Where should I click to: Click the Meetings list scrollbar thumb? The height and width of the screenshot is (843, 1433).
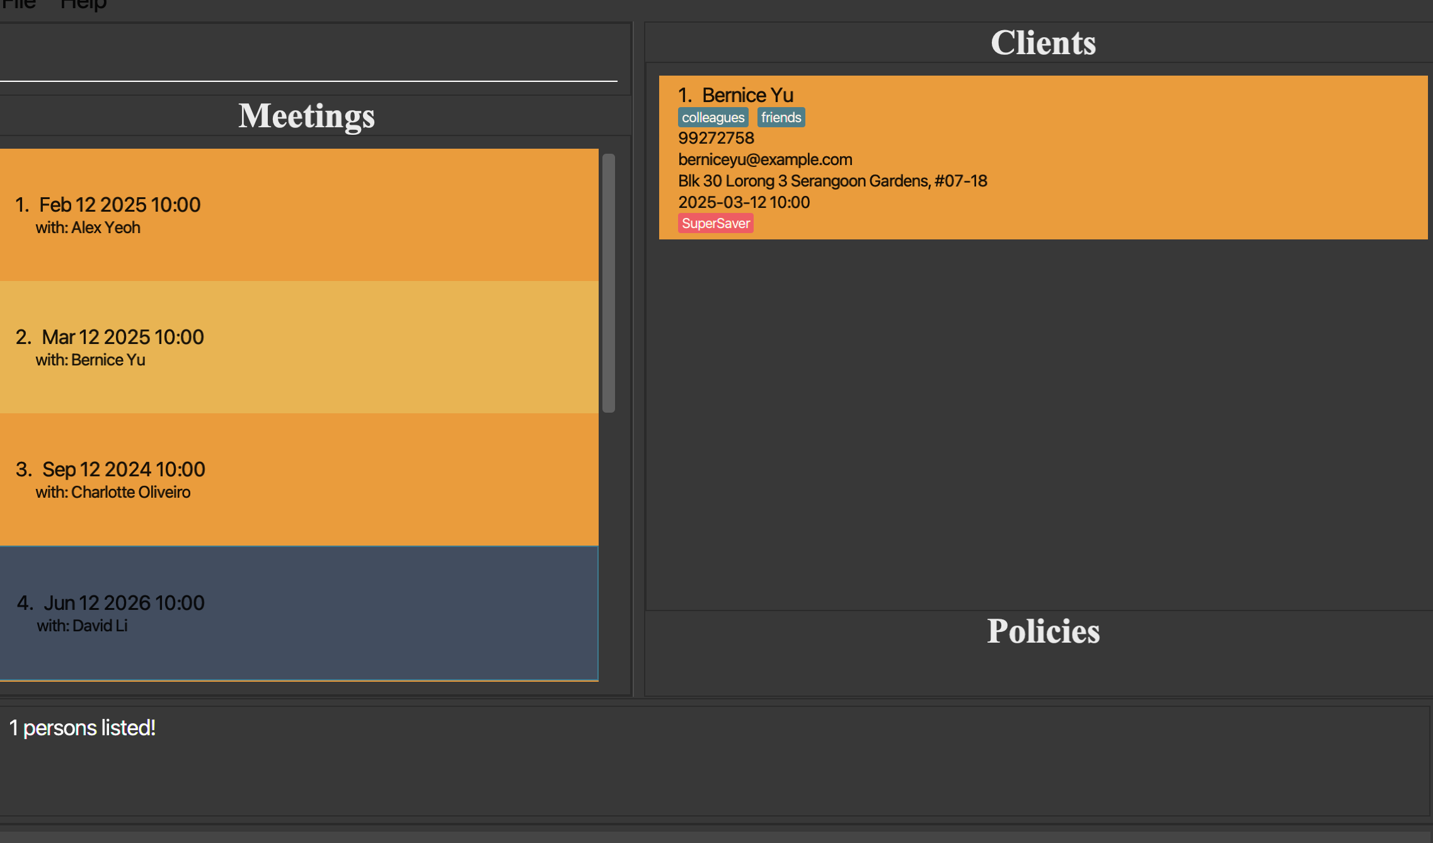(x=608, y=283)
